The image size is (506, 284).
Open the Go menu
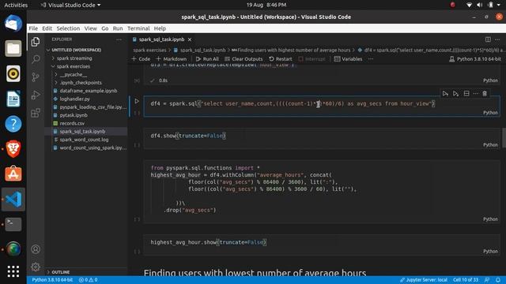105,28
